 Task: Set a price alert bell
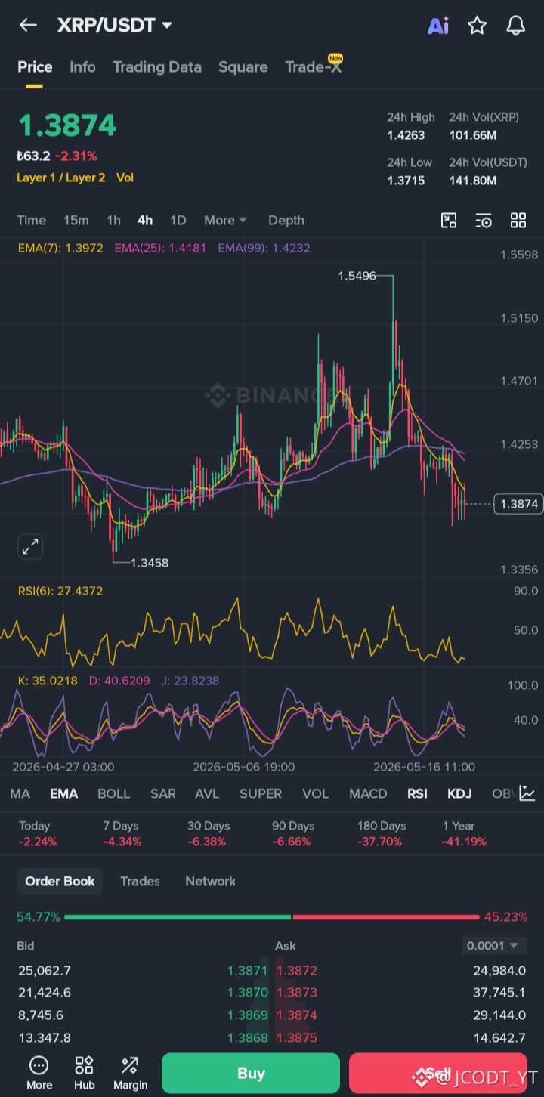tap(515, 26)
